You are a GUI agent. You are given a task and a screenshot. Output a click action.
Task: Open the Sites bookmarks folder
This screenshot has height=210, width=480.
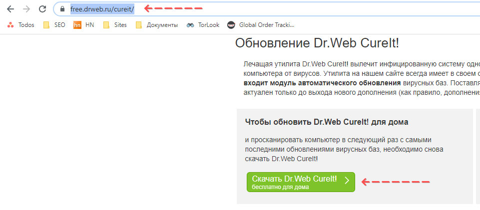pos(115,25)
